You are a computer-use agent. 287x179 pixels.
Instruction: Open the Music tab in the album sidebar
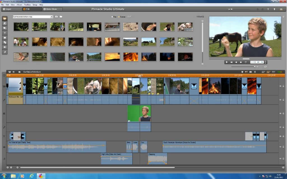click(x=5, y=52)
